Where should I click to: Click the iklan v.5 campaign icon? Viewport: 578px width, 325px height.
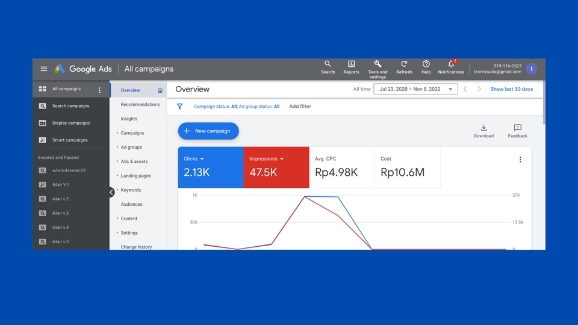tap(42, 242)
